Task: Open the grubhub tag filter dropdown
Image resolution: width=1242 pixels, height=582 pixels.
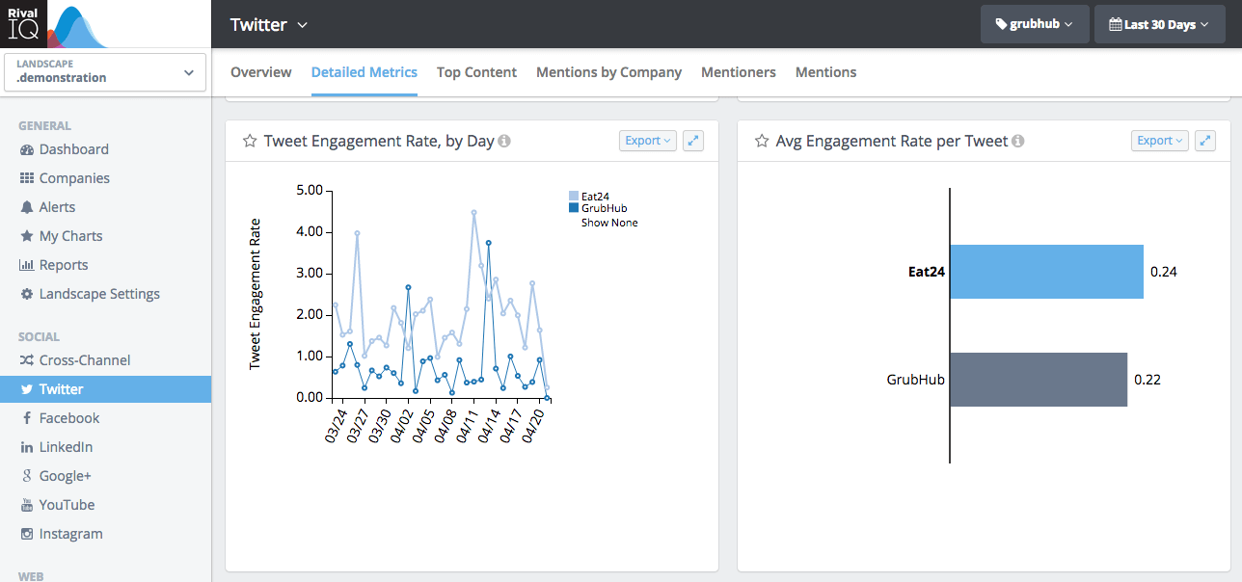Action: point(1035,24)
